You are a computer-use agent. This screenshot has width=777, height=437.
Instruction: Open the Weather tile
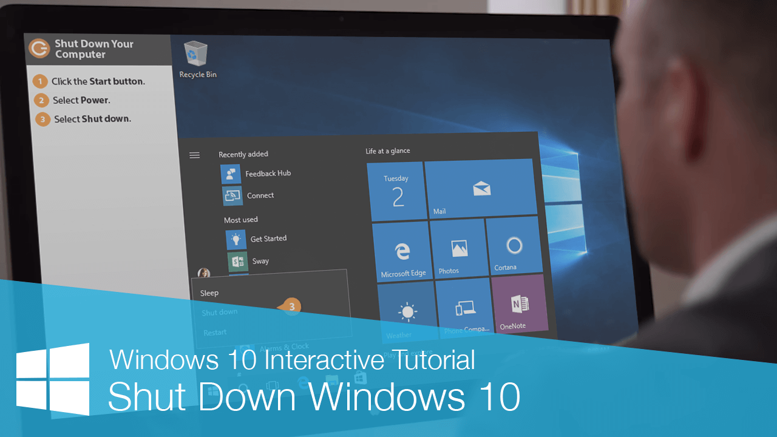[x=407, y=313]
